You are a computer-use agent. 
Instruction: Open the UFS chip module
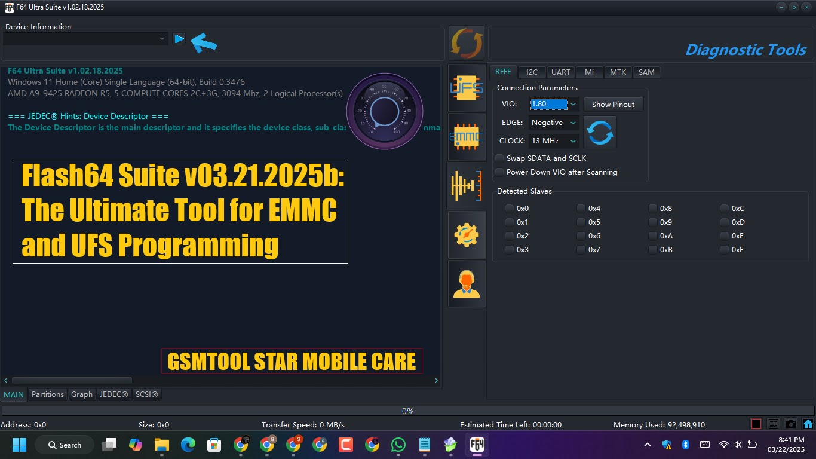point(467,88)
